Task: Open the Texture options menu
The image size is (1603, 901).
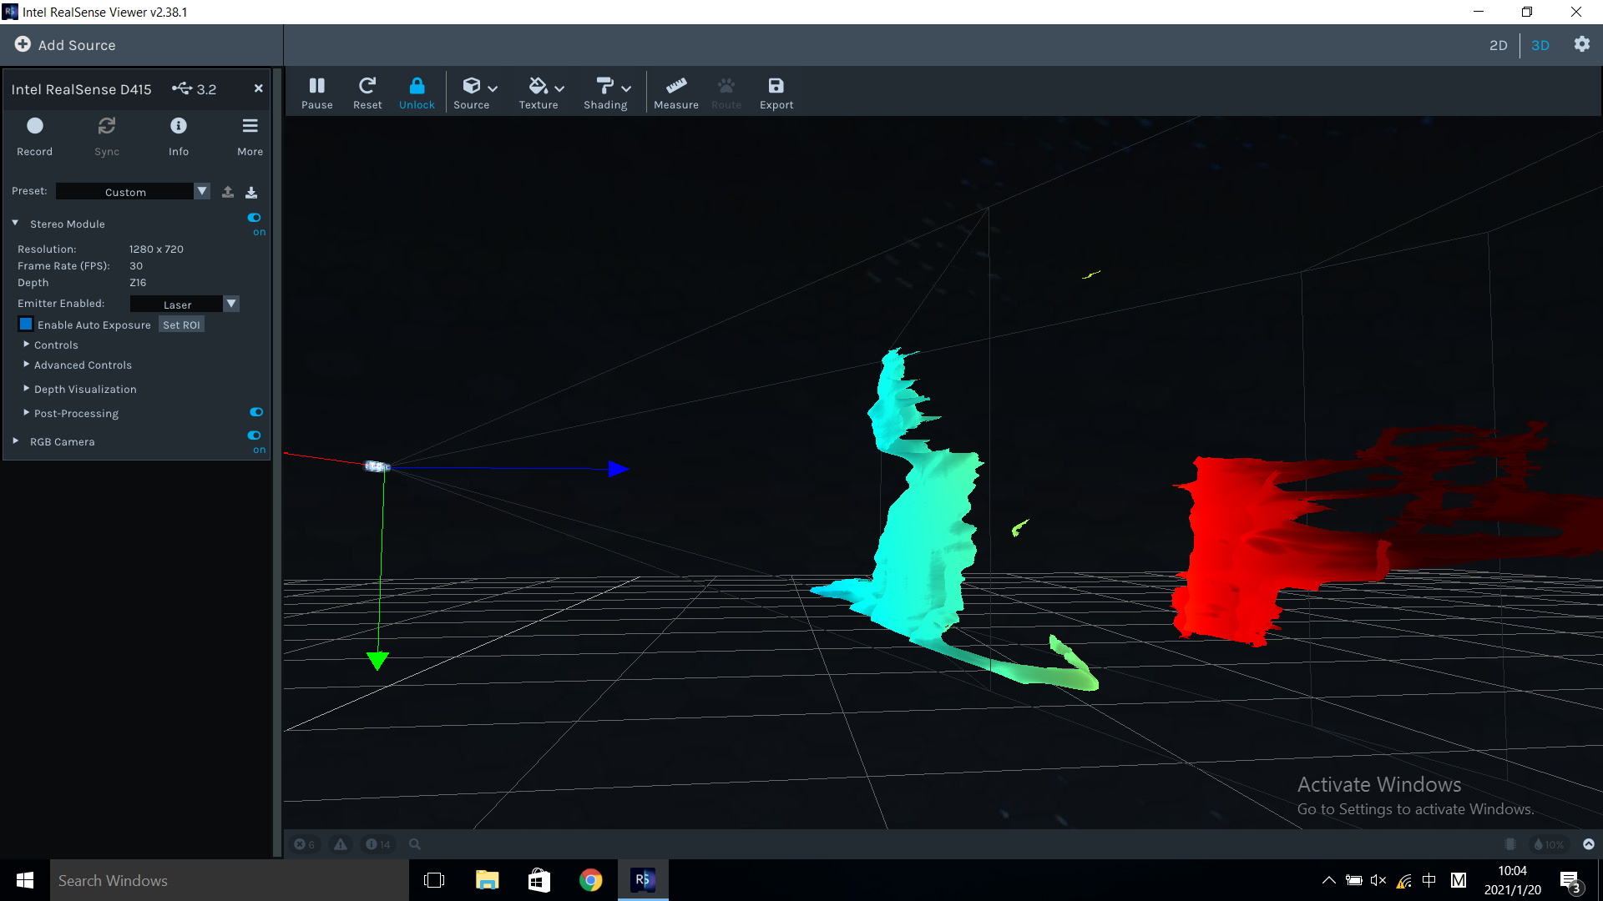Action: coord(539,92)
